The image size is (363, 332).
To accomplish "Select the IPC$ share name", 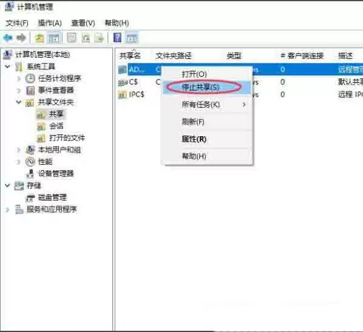I will (137, 94).
